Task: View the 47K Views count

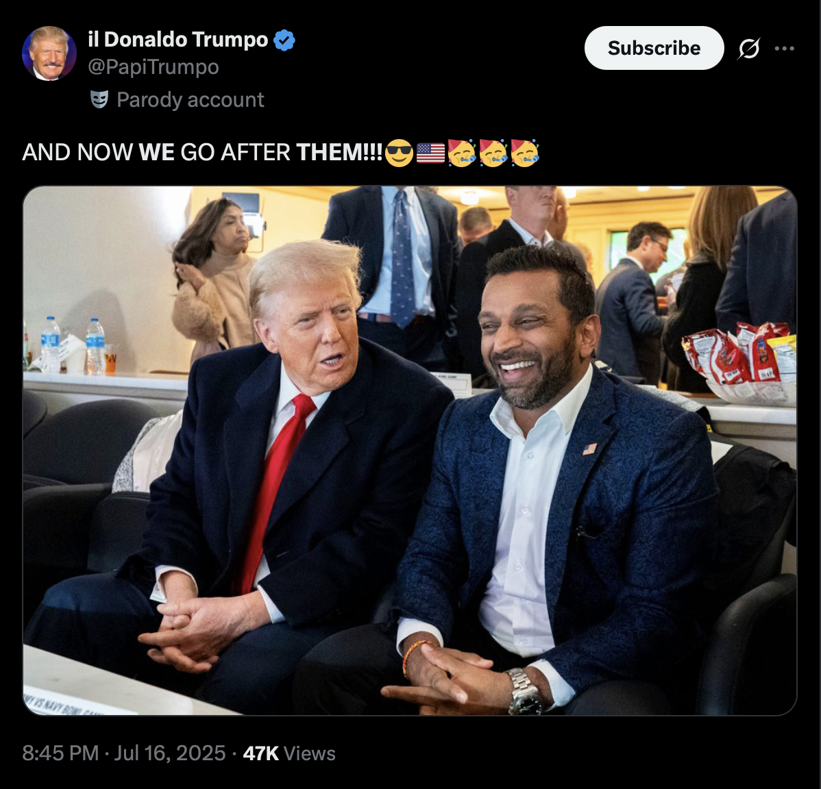Action: [289, 753]
